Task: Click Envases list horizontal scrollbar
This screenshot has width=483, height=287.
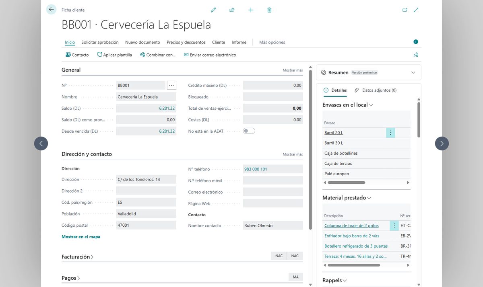Action: [346, 182]
